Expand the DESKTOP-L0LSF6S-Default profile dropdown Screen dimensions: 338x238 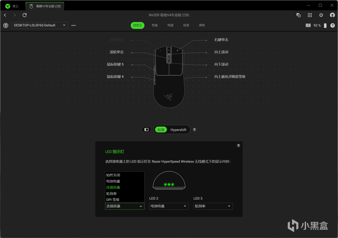(x=40, y=25)
